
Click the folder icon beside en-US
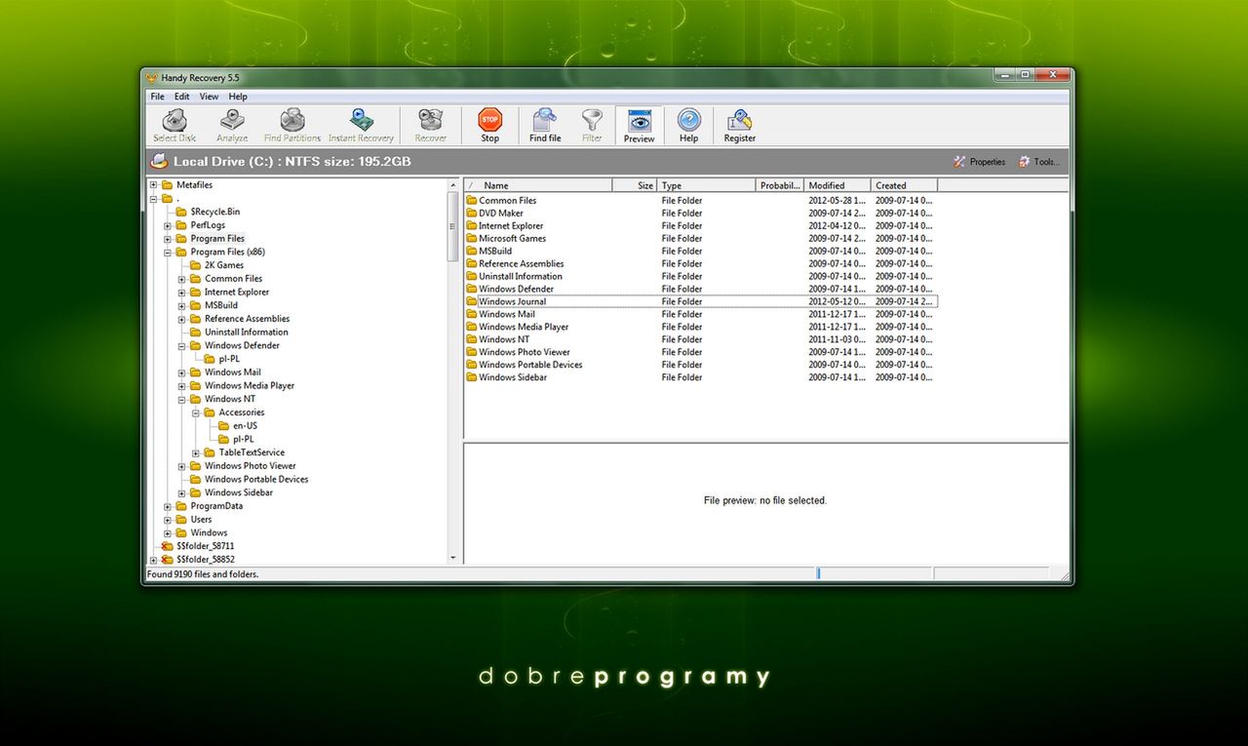click(223, 426)
